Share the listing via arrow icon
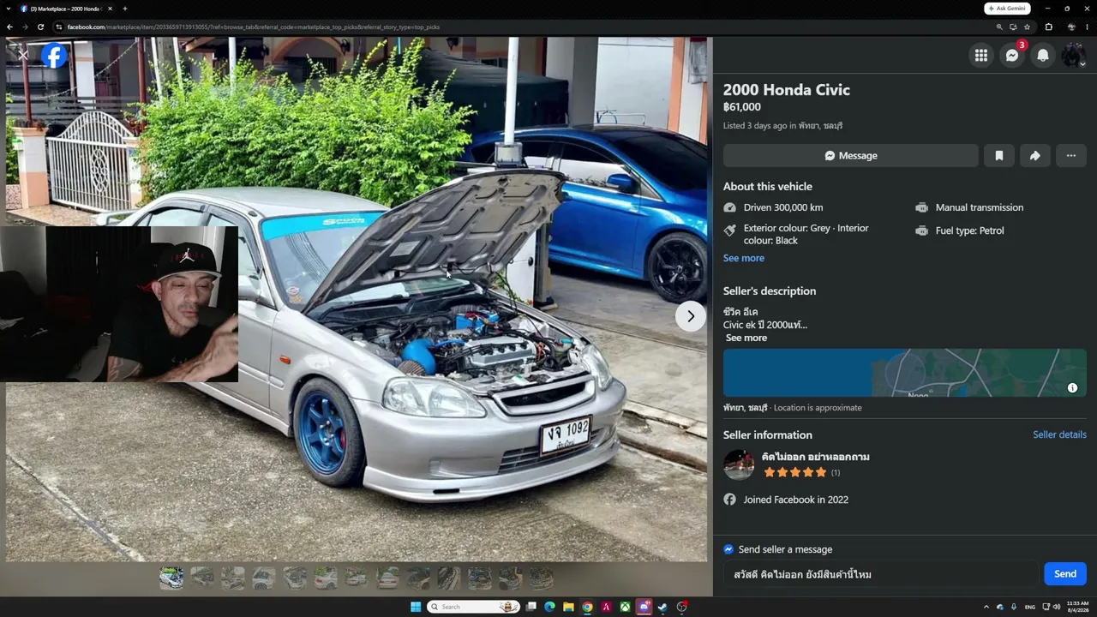Screen dimensions: 1097x617 coord(1035,155)
